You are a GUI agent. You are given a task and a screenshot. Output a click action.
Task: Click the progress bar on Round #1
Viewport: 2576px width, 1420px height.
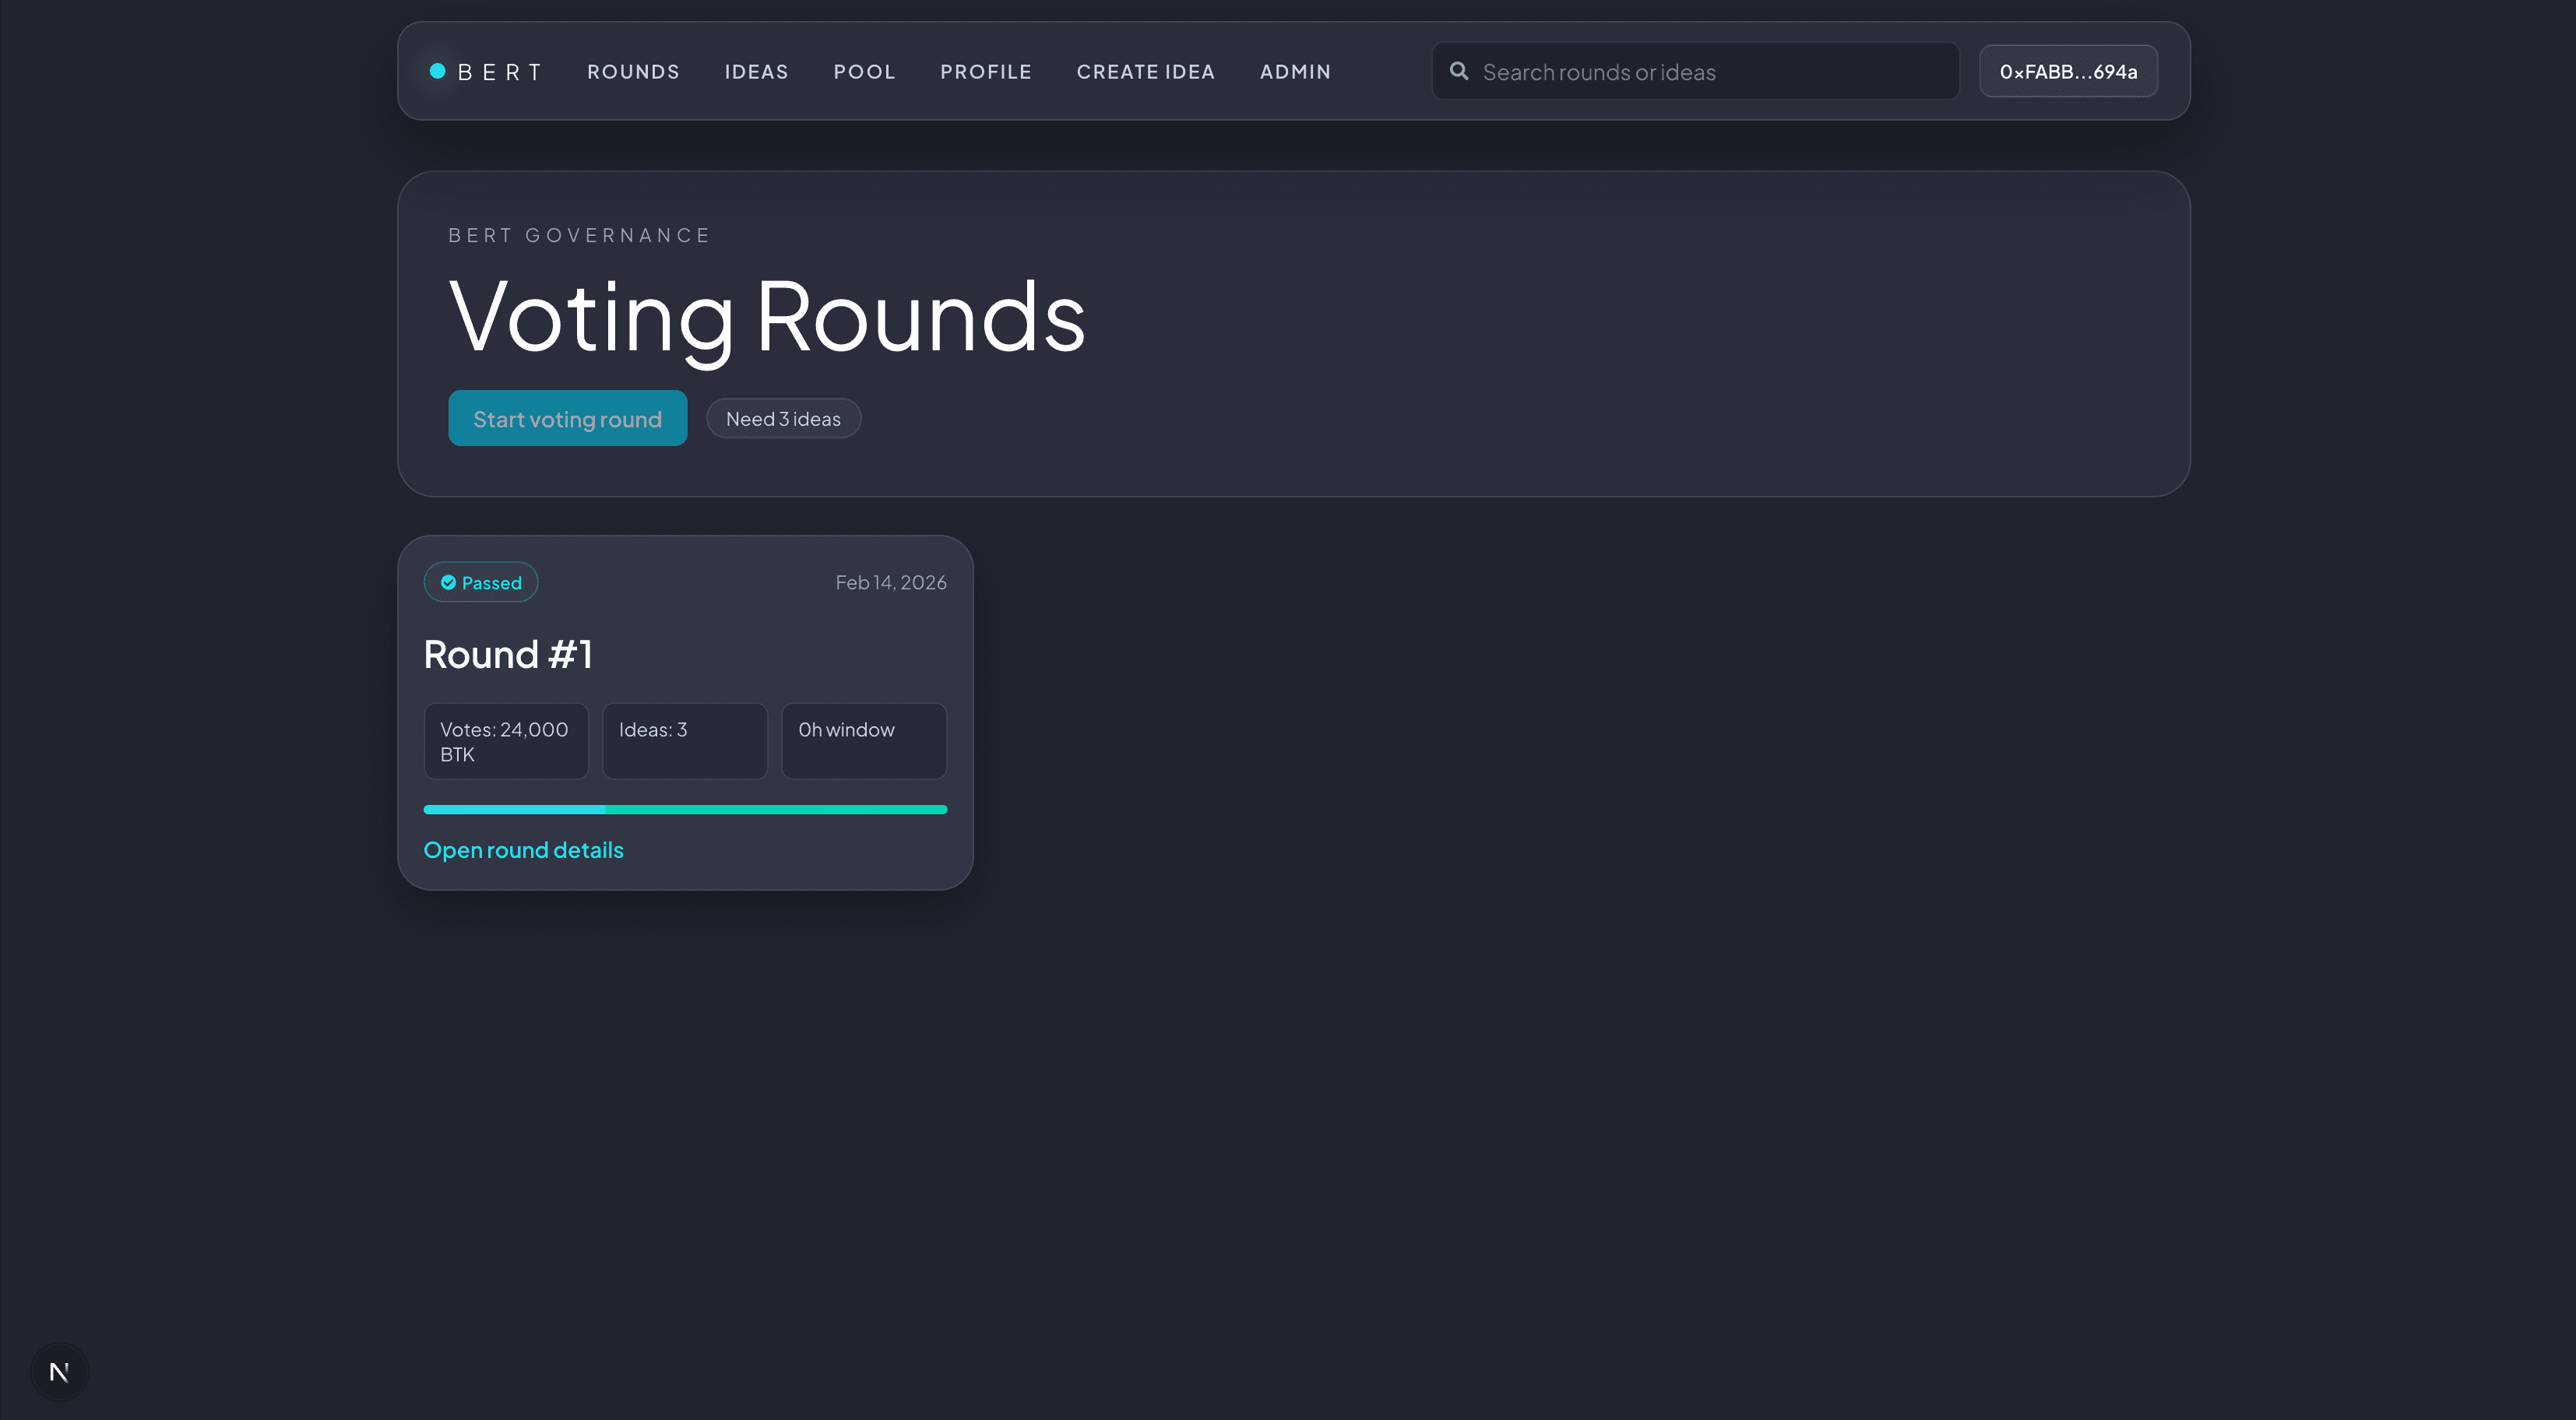tap(685, 809)
